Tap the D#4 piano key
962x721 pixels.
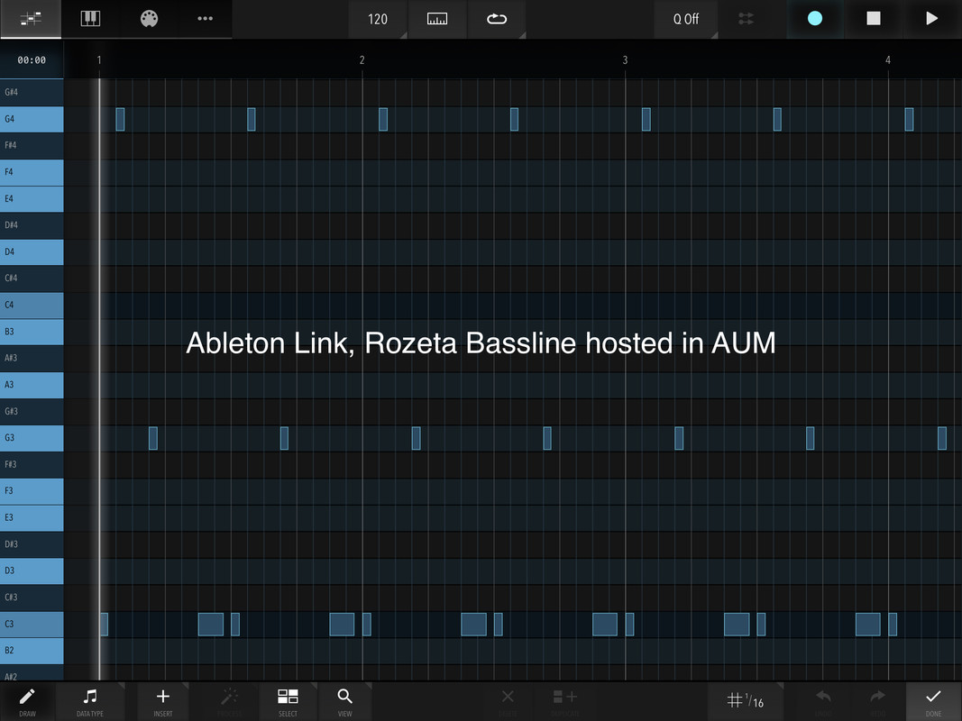tap(32, 225)
